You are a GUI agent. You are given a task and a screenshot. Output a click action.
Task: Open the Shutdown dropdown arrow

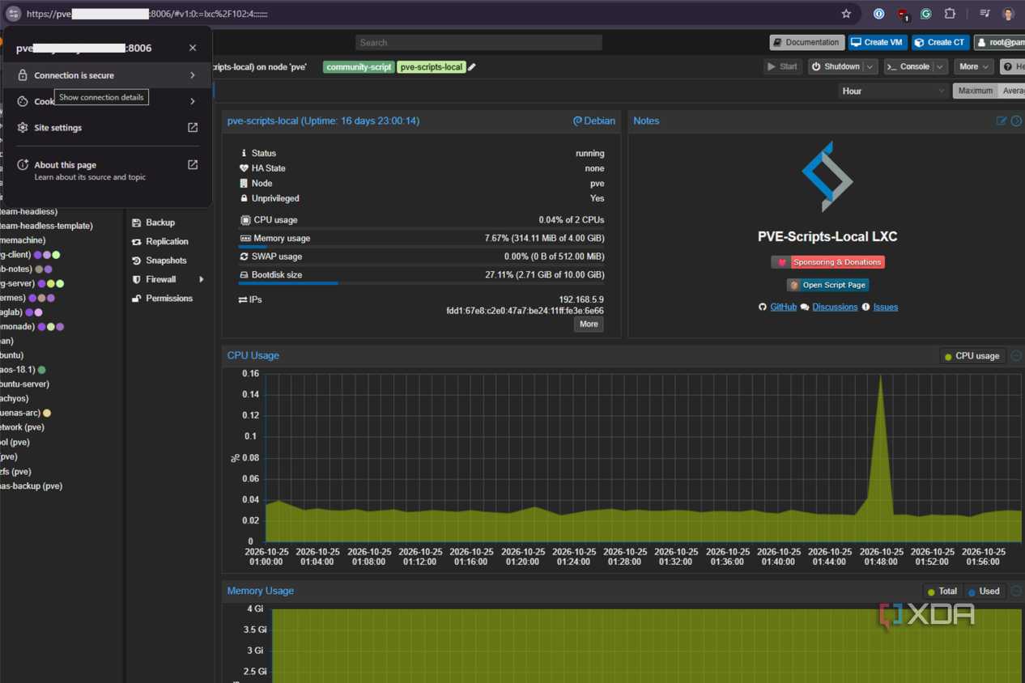pos(870,66)
